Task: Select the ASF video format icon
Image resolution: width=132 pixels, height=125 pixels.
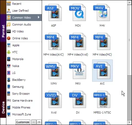Action: click(54, 13)
